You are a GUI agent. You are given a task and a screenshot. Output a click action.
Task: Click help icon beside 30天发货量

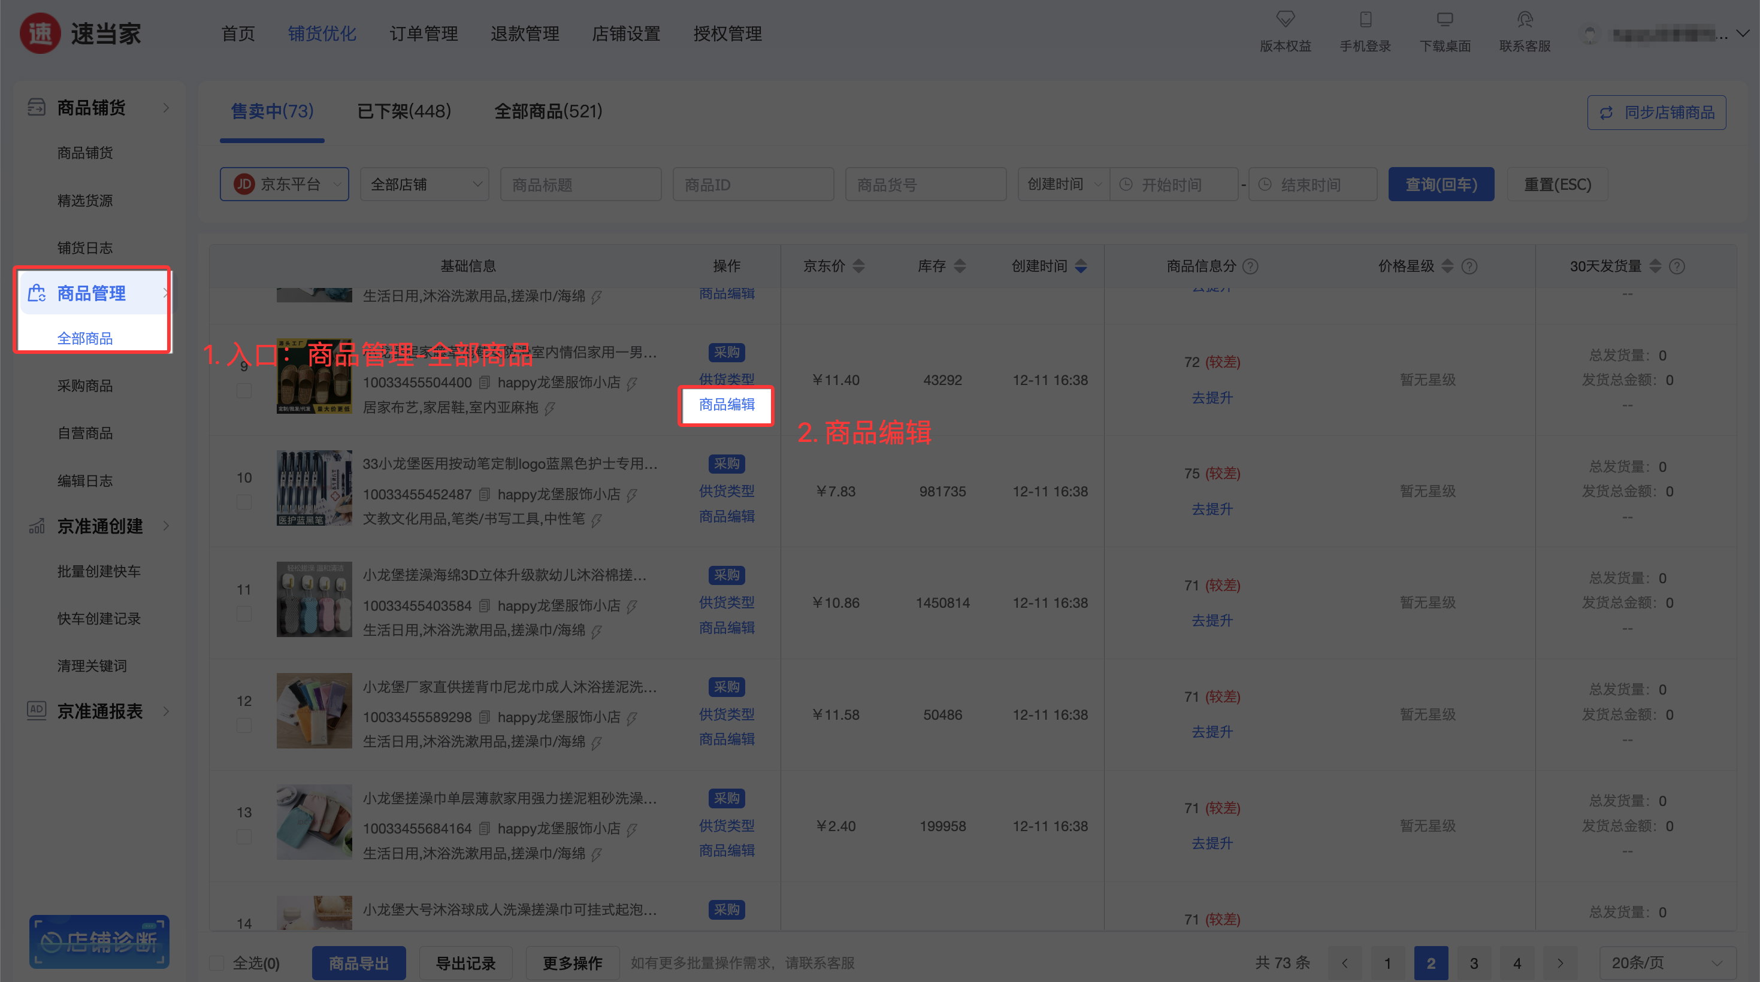pos(1677,266)
